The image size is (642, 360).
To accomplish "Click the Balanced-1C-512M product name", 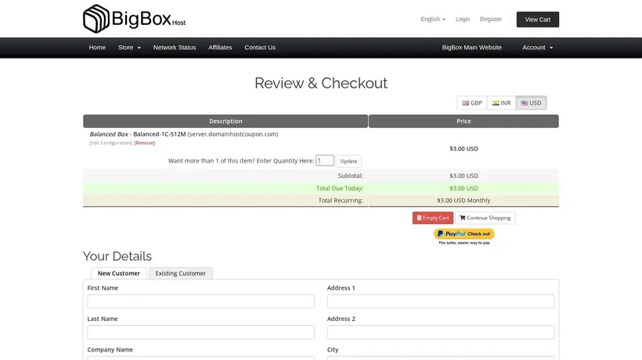I will tap(160, 134).
